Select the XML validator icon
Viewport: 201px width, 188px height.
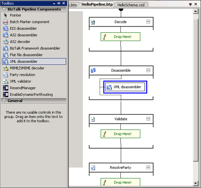coord(5,81)
